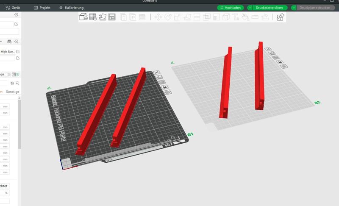
Task: Select the Text shape tool
Action: pos(236,17)
